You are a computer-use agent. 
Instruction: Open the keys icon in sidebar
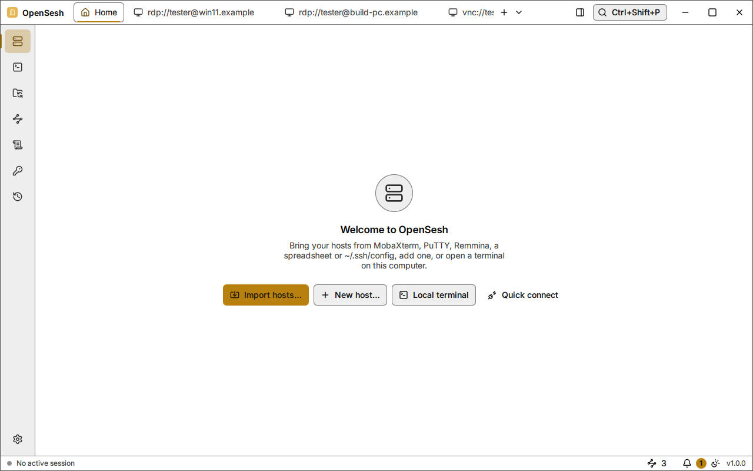(18, 171)
